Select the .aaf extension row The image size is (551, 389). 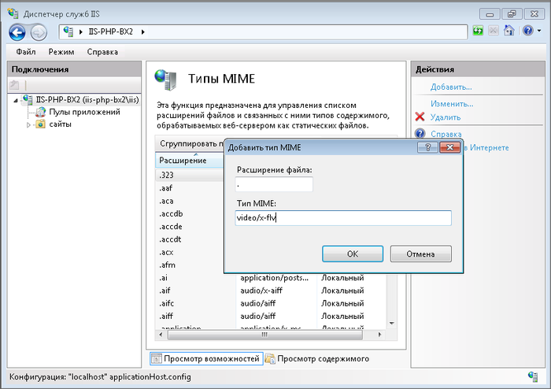point(190,188)
